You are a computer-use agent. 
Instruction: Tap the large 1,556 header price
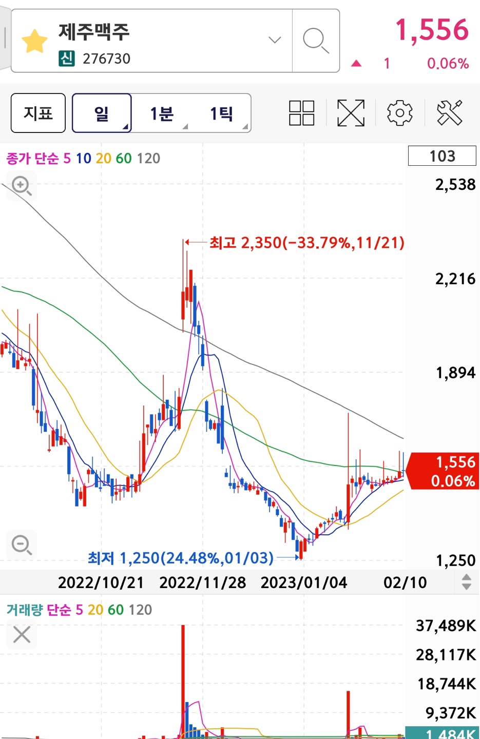(432, 30)
